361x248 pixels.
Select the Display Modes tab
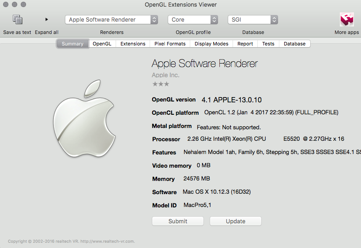[x=211, y=44]
